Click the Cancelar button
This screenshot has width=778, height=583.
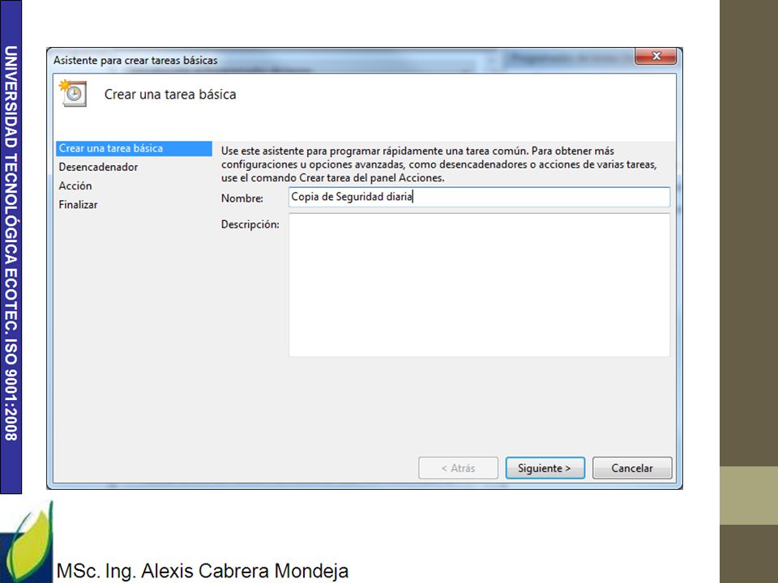coord(632,468)
